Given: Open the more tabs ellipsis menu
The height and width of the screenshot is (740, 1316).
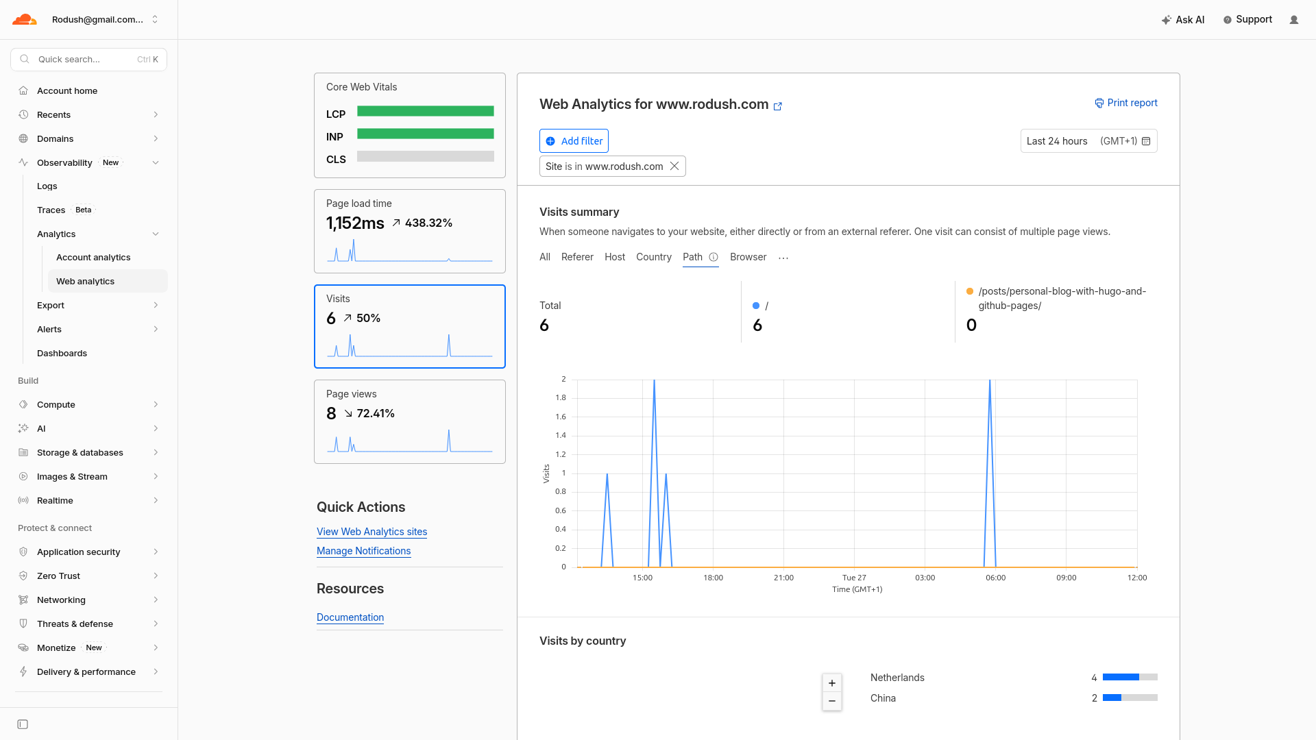Looking at the screenshot, I should click(x=783, y=258).
